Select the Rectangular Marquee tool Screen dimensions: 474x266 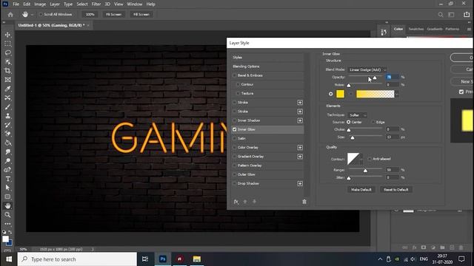pyautogui.click(x=8, y=44)
